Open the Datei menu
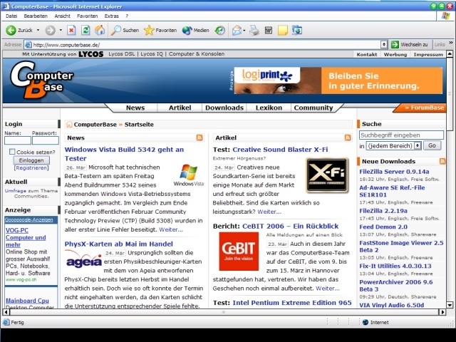The height and width of the screenshot is (342, 456). point(11,16)
